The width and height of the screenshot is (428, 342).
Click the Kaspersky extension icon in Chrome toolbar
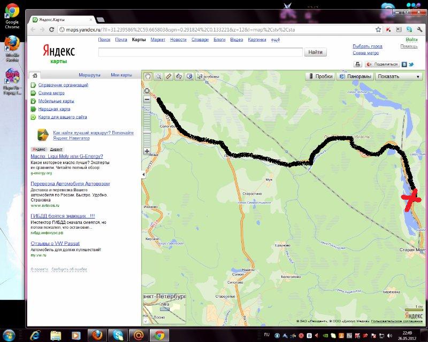point(388,29)
